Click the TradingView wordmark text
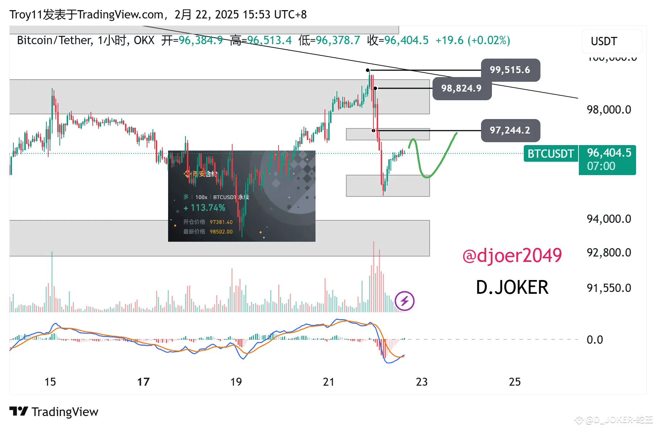The height and width of the screenshot is (428, 656). (x=65, y=412)
